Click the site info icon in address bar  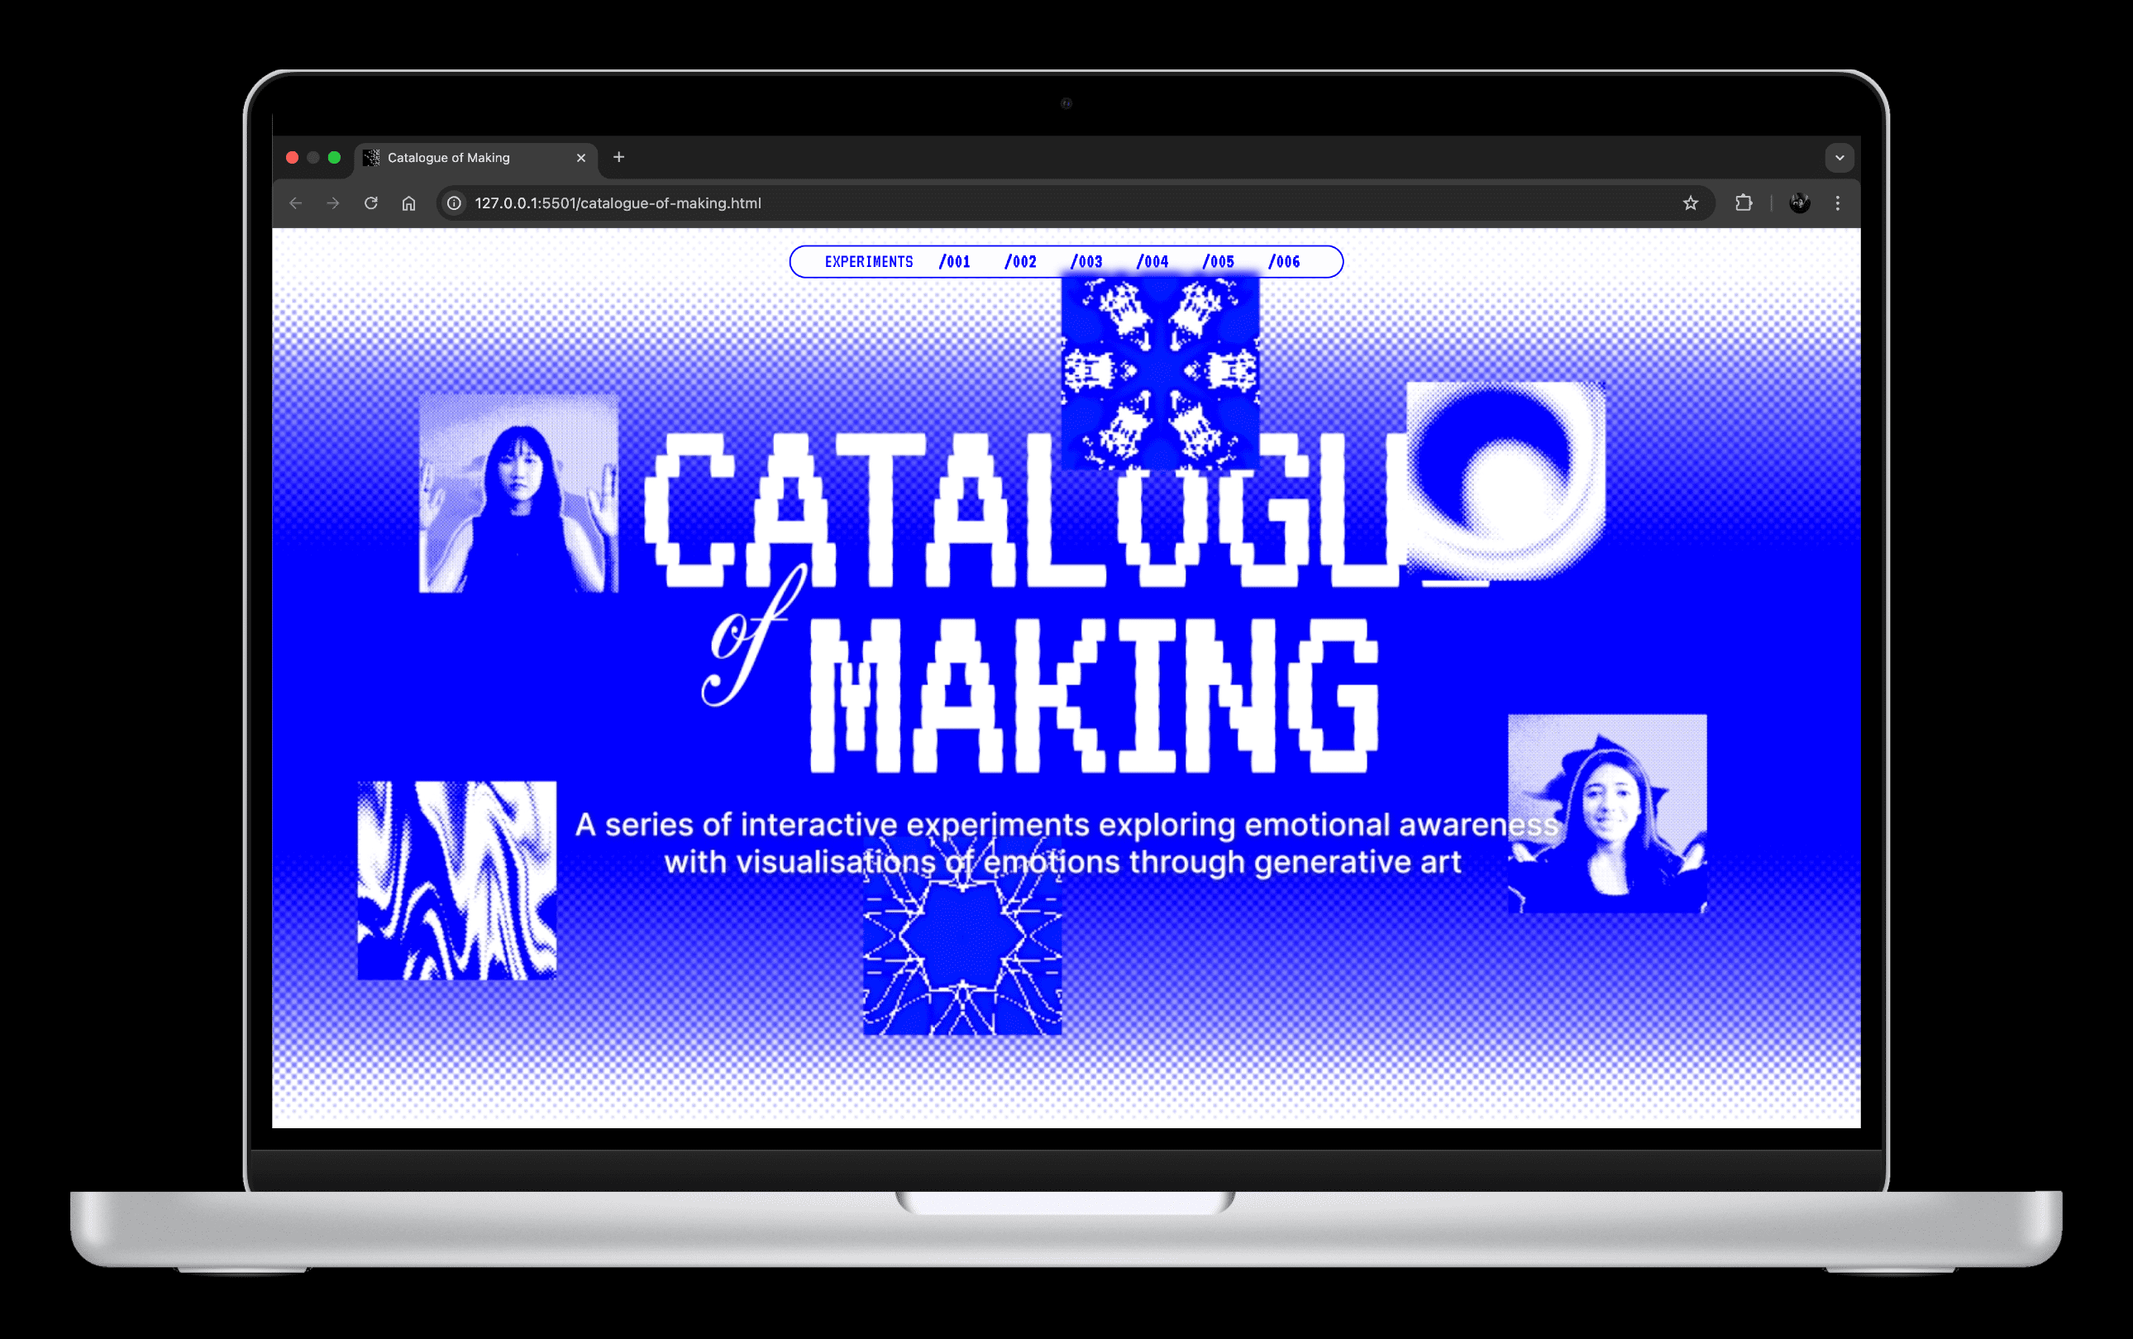pos(455,203)
